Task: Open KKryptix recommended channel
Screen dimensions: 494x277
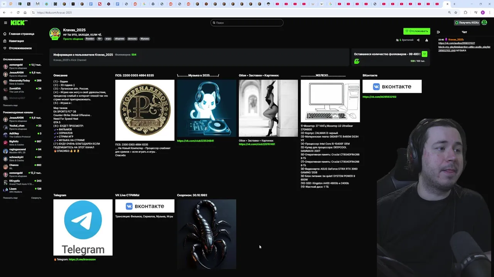Action: (x=22, y=182)
